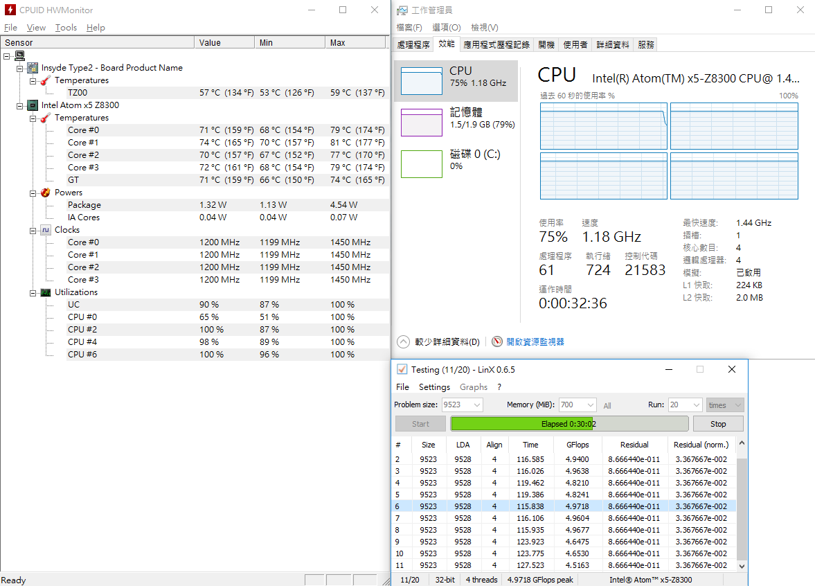This screenshot has height=586, width=815.
Task: Click the thermometer icon beside Insyde Temperatures
Action: click(46, 80)
